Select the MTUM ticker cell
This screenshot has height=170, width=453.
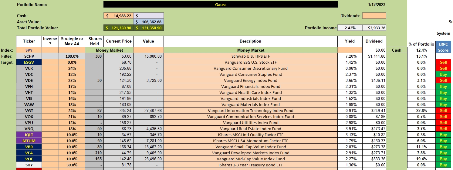point(29,141)
